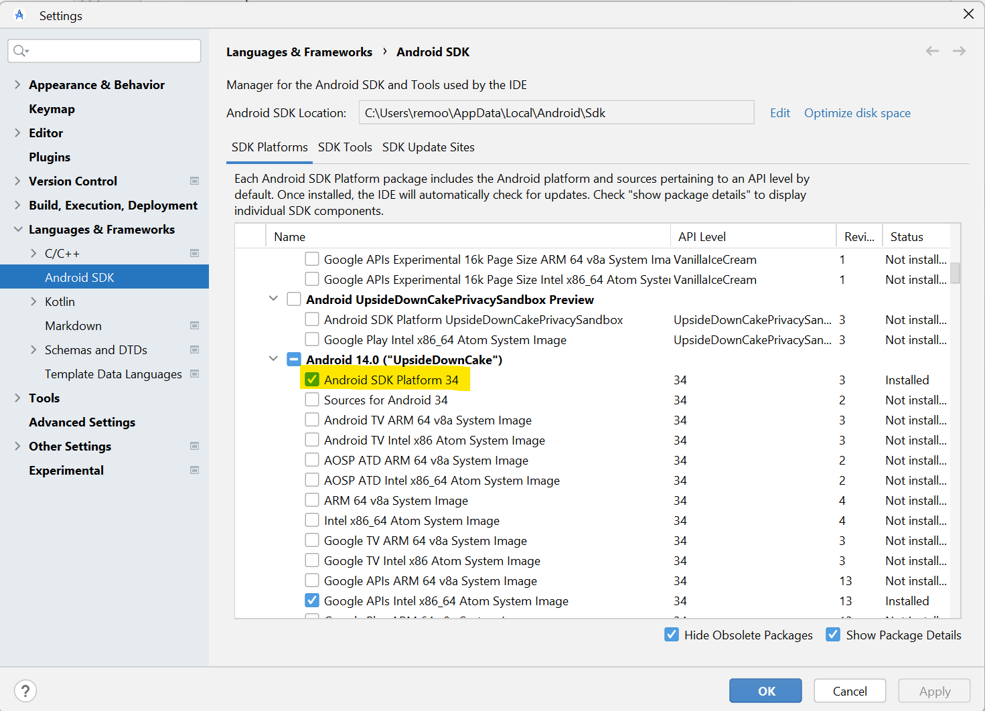Open Advanced Settings page

pyautogui.click(x=82, y=422)
